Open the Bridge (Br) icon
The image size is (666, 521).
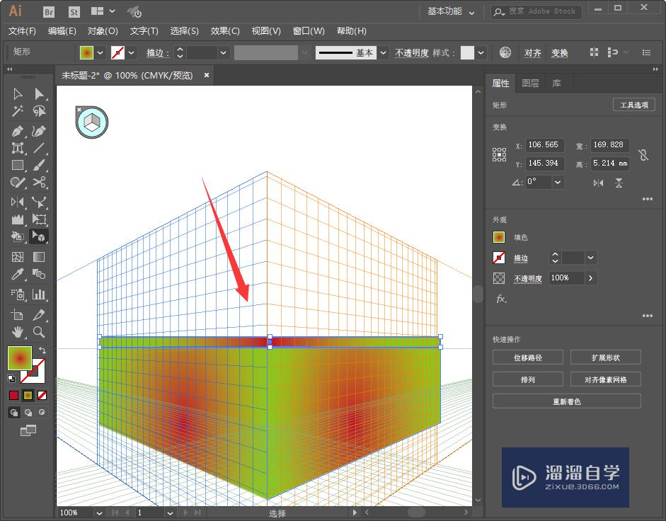(x=50, y=11)
